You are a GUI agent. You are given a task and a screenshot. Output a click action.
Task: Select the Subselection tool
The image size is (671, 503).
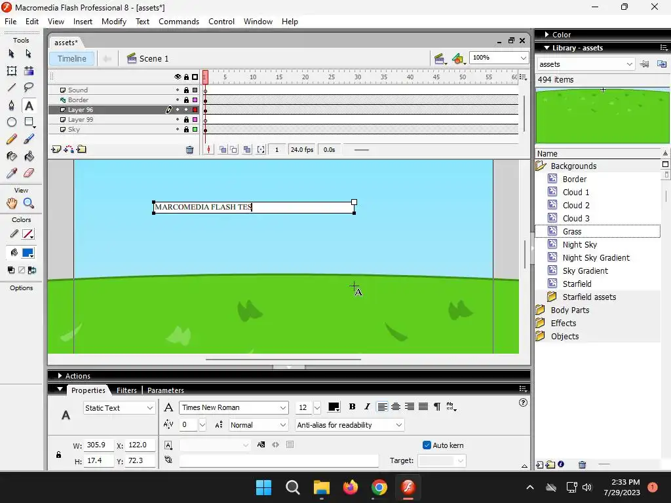pos(28,54)
